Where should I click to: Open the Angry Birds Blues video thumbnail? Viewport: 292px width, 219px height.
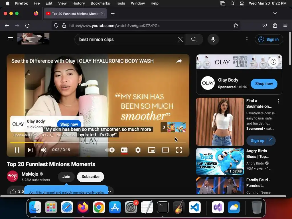pos(220,161)
